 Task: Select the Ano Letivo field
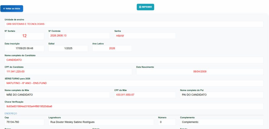(112, 48)
